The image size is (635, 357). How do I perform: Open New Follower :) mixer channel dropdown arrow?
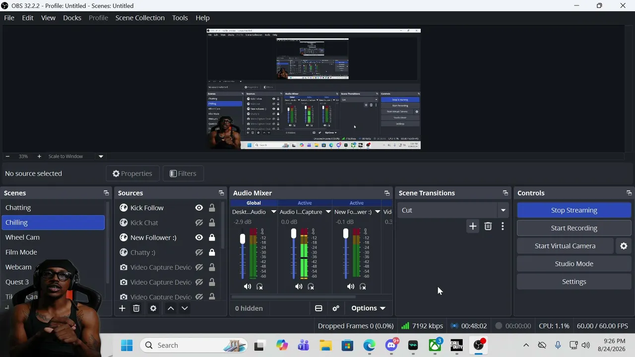(378, 212)
